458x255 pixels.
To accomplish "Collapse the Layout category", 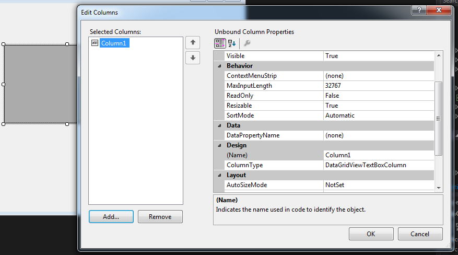I will [x=219, y=175].
